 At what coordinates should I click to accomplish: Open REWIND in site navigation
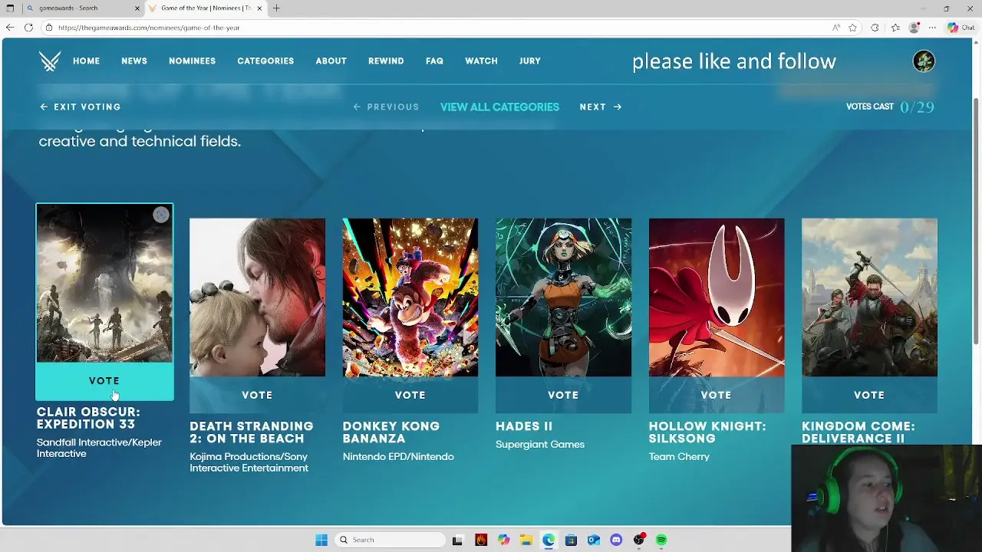point(386,61)
